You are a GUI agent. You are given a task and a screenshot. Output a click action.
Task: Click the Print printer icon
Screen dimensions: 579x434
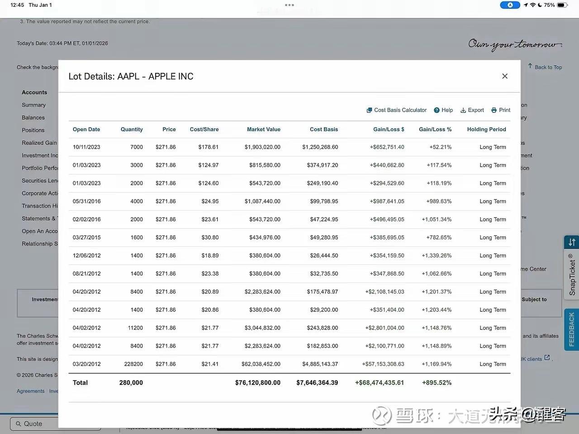(494, 110)
